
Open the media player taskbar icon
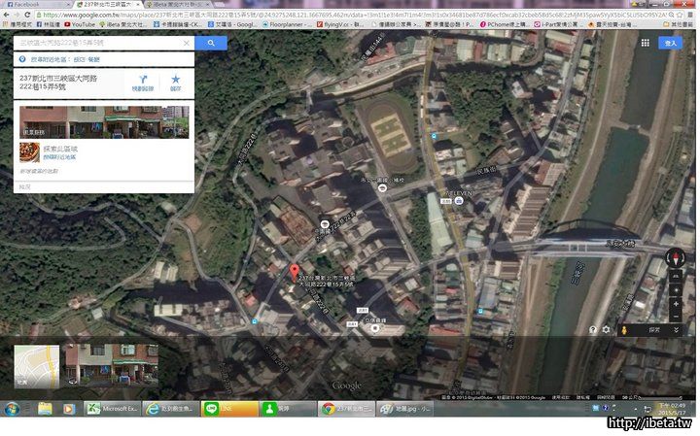[69, 409]
